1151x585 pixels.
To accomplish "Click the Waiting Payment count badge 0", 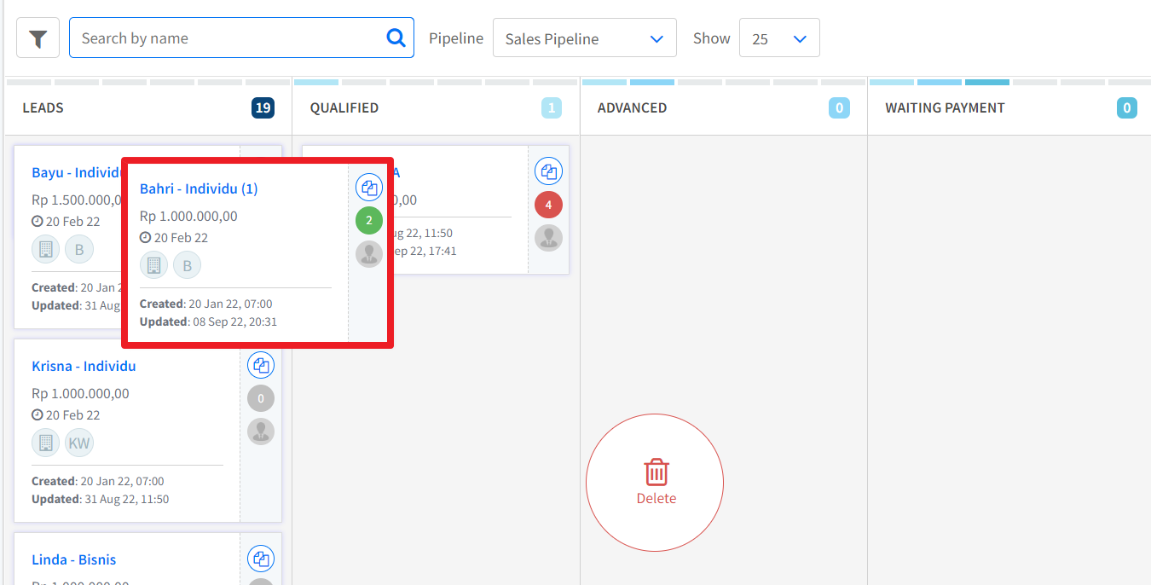I will click(x=1127, y=108).
